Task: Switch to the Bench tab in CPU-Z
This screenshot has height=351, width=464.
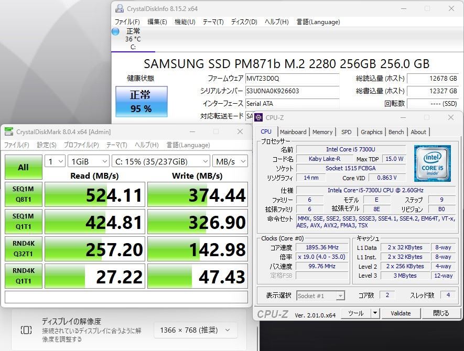Action: [396, 132]
